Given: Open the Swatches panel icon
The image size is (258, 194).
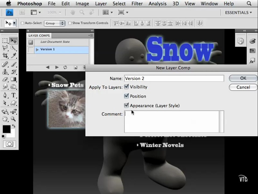Looking at the screenshot, I should pyautogui.click(x=252, y=51).
